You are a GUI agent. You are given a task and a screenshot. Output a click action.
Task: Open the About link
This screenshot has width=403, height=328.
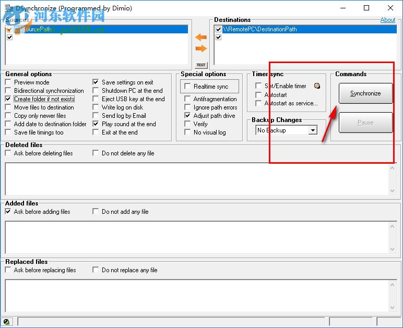[x=387, y=20]
